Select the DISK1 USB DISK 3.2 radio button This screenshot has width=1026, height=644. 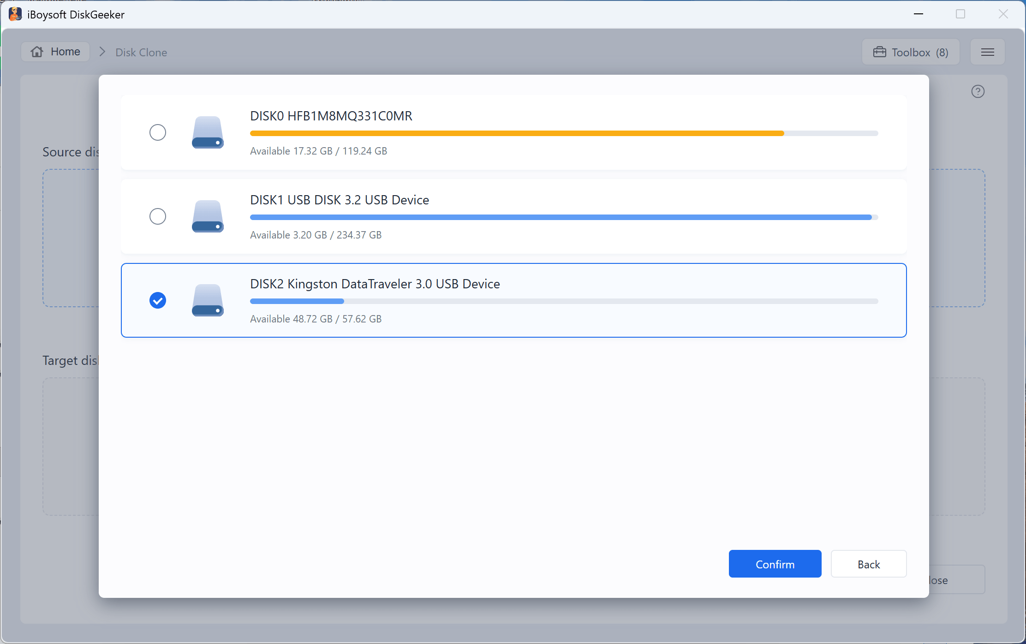tap(158, 216)
